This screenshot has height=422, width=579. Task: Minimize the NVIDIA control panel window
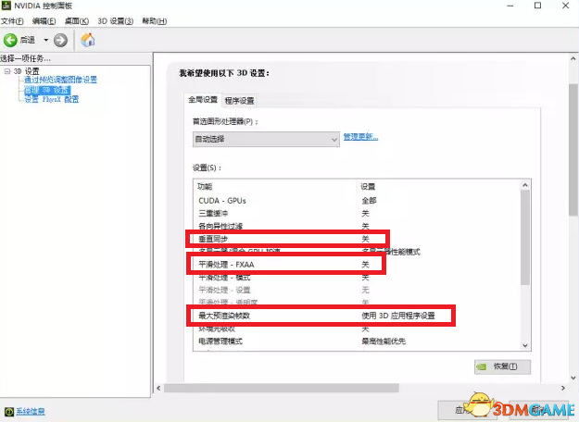click(x=510, y=6)
